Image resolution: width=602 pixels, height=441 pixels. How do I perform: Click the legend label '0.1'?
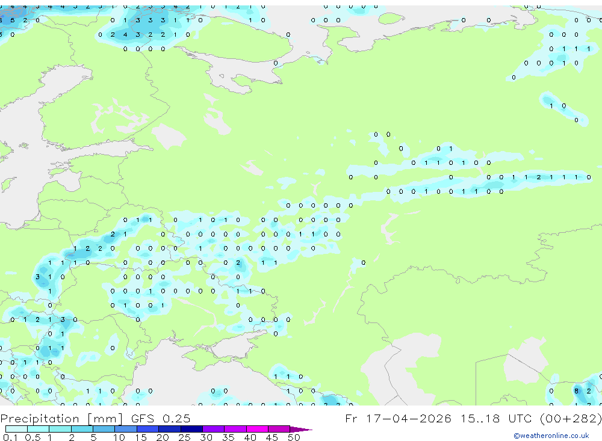(x=10, y=437)
